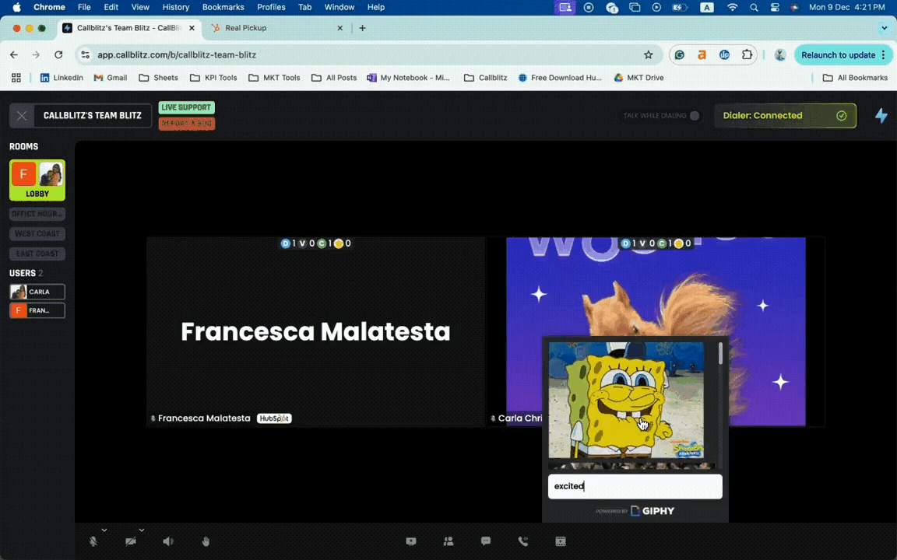
Task: Click the screen share icon
Action: click(x=411, y=541)
